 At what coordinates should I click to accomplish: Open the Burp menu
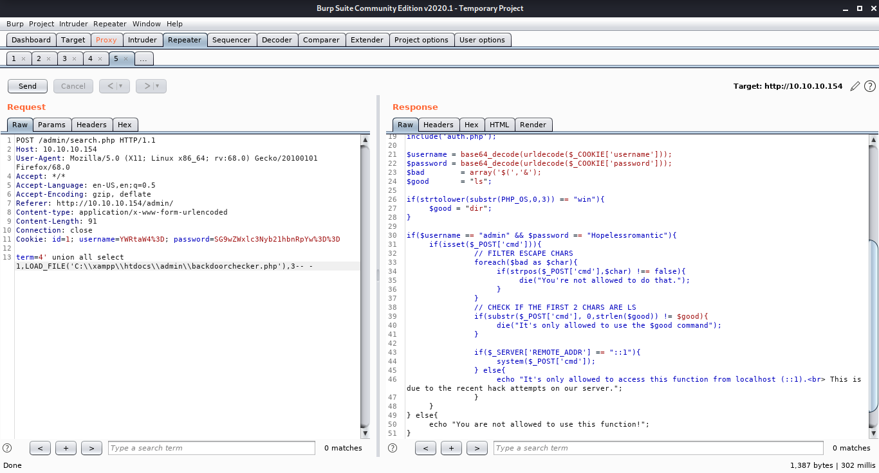click(x=15, y=24)
